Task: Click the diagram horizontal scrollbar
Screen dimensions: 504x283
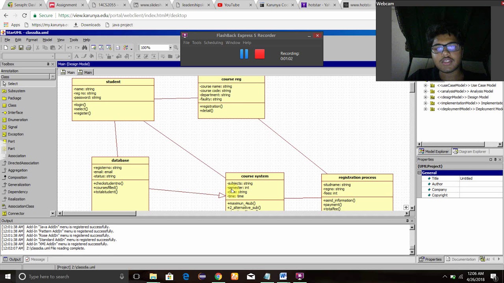Action: click(x=100, y=213)
